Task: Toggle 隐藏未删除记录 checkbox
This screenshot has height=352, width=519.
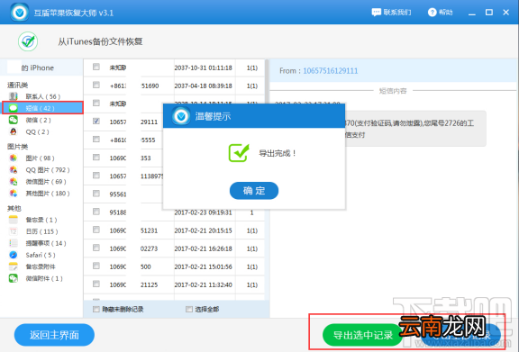Action: coord(96,310)
